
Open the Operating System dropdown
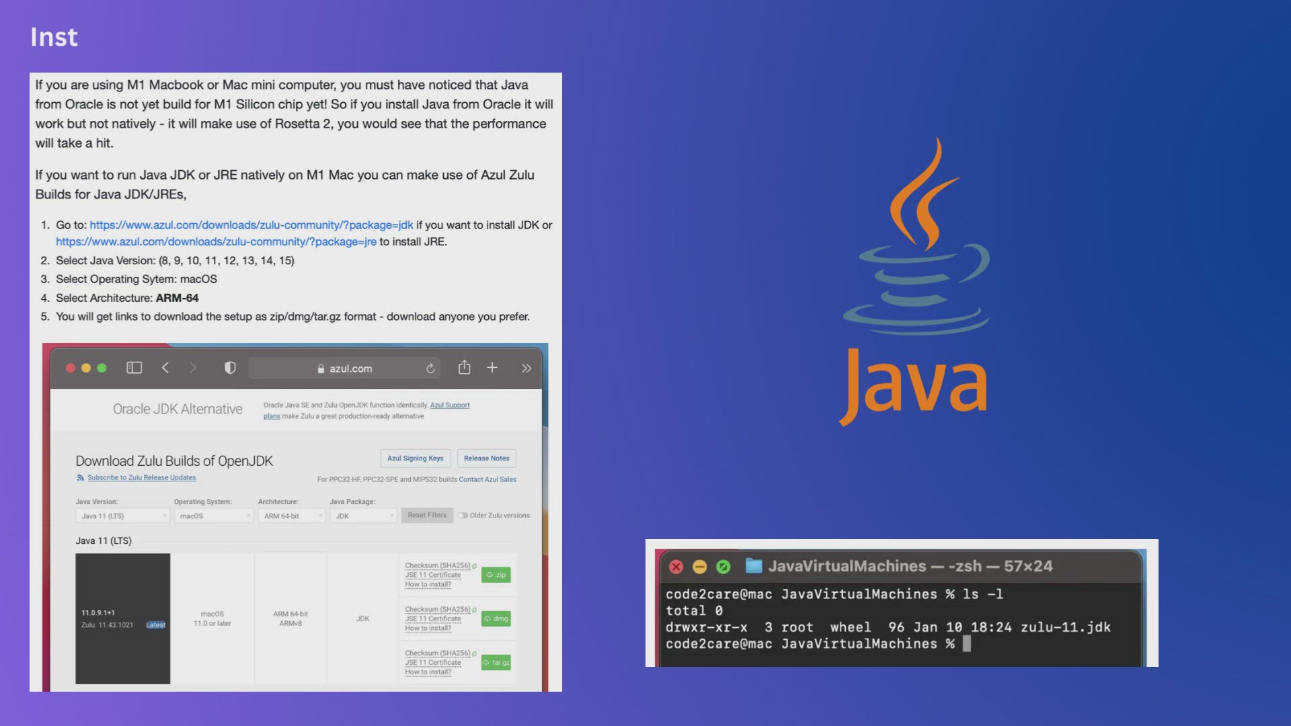click(214, 516)
